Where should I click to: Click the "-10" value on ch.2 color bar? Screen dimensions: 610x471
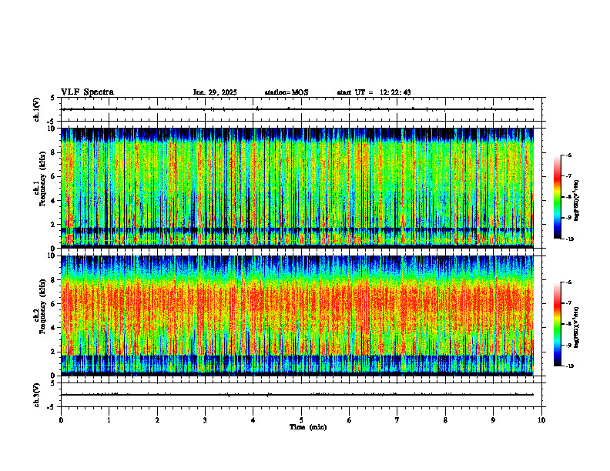coord(569,366)
